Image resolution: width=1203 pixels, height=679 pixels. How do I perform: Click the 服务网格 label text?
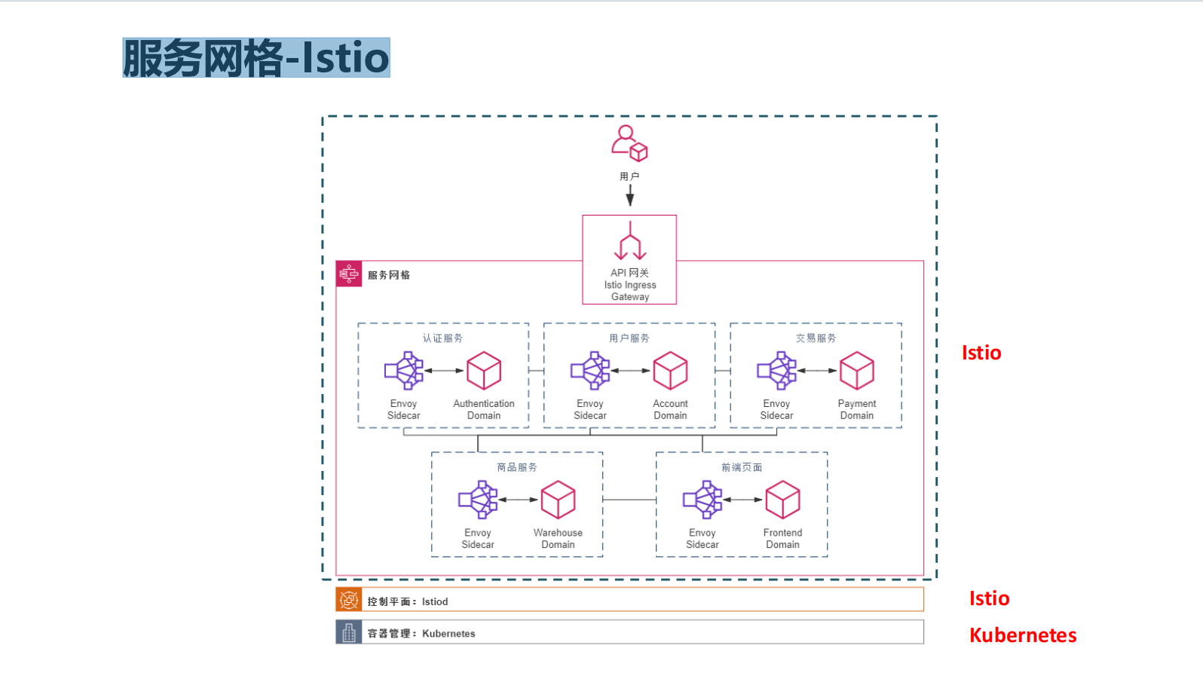click(389, 275)
